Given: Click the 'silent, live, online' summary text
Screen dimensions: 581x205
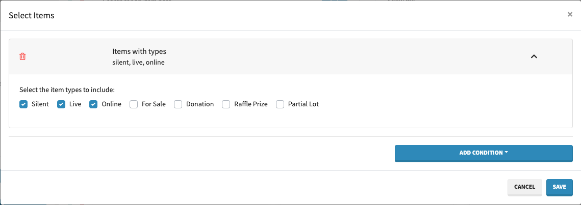Looking at the screenshot, I should (x=138, y=63).
